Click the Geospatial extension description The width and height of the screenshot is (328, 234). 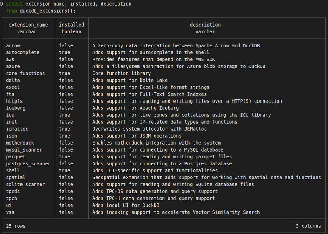[x=207, y=178]
